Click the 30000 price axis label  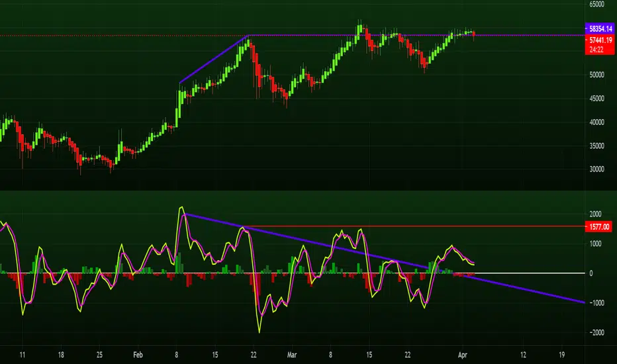pyautogui.click(x=596, y=169)
